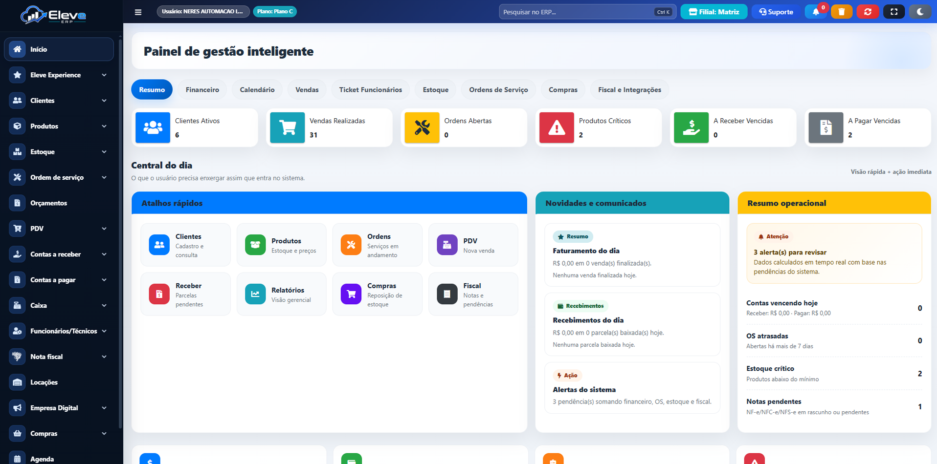Open the Ordens de Serviço tab
Image resolution: width=937 pixels, height=464 pixels.
tap(498, 90)
